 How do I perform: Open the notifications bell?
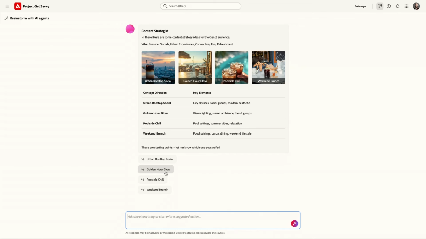pos(398,6)
